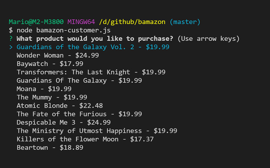Choose Beartown - $18.89 from the list
This screenshot has width=270, height=168.
pos(50,148)
